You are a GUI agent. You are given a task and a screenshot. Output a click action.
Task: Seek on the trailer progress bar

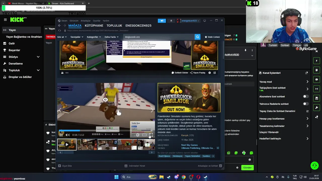coord(106,131)
